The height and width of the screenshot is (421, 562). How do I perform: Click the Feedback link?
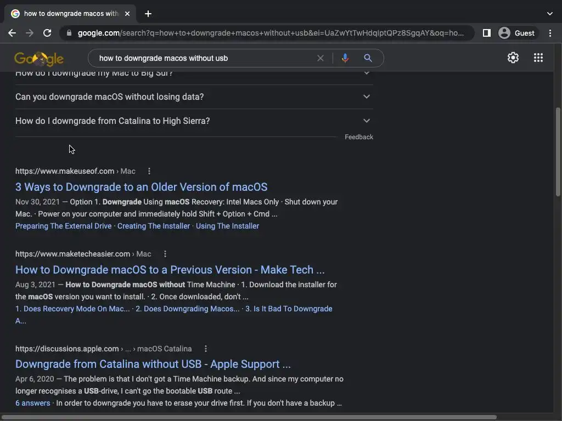[x=359, y=137]
